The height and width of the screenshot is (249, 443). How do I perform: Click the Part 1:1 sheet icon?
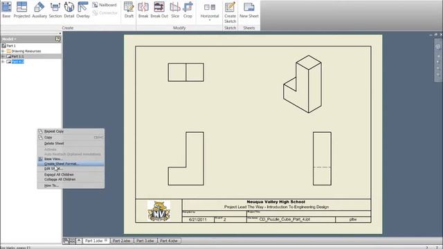tap(9, 57)
